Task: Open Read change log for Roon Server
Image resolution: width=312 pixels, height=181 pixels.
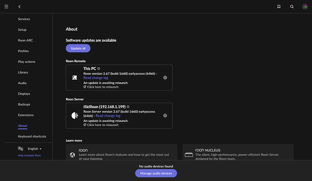Action: click(x=108, y=116)
